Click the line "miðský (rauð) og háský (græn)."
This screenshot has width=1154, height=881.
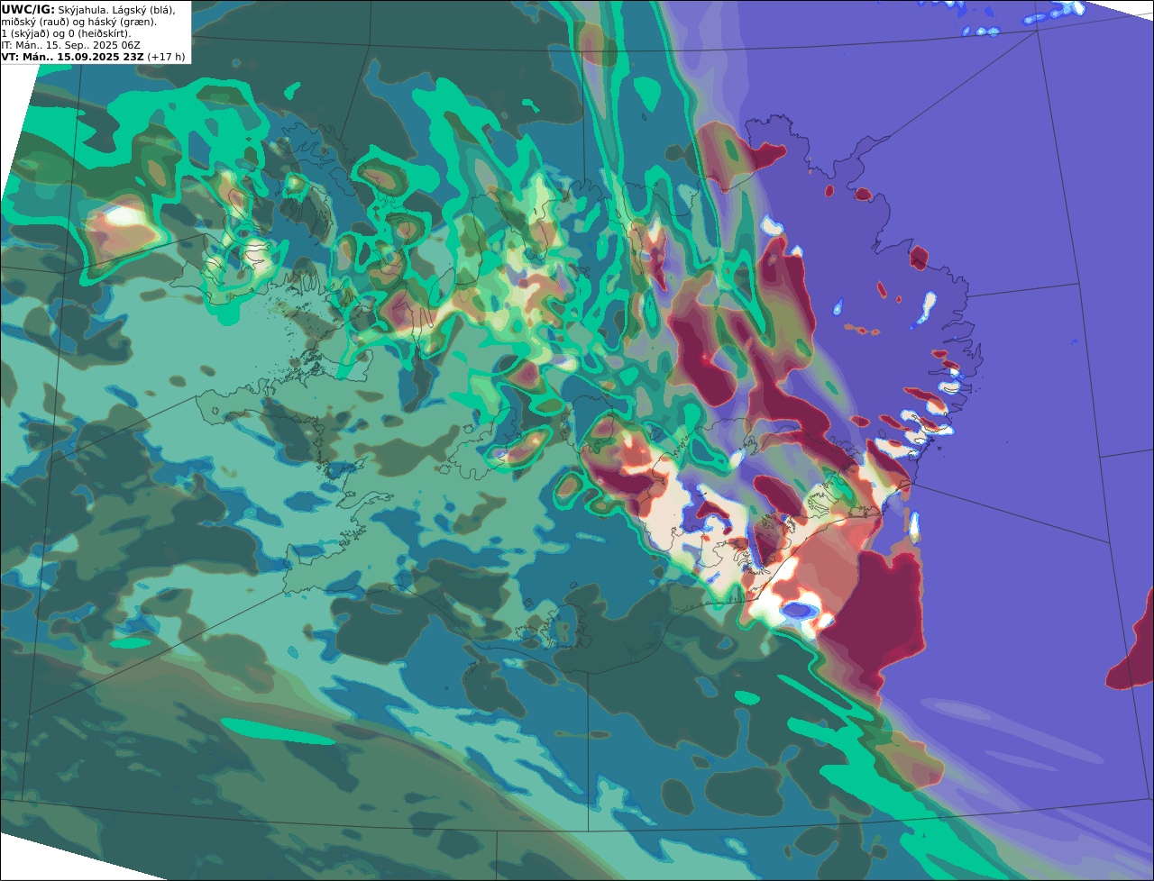tap(79, 22)
